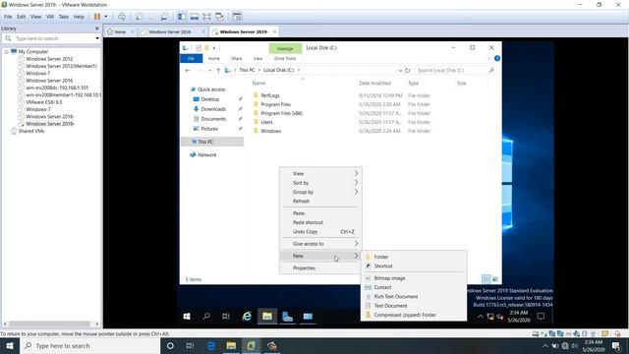This screenshot has width=629, height=354.
Task: Create a new Folder from the submenu
Action: coord(414,257)
